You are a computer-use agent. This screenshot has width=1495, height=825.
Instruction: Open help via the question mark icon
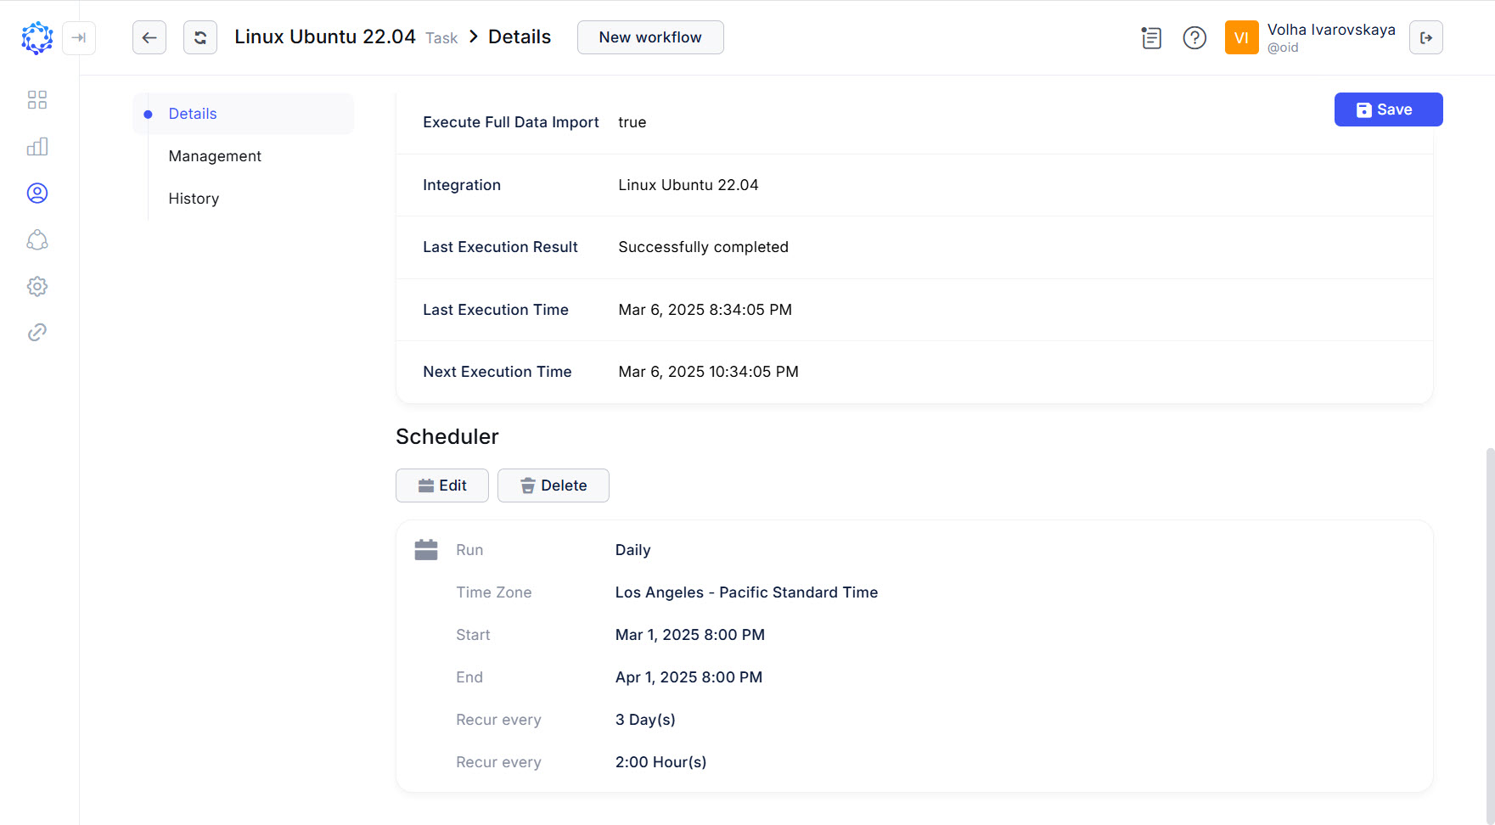click(1194, 37)
